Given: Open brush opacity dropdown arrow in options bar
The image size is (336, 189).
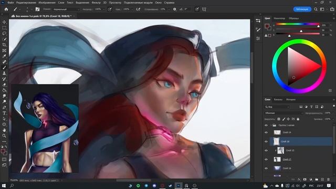Looking at the screenshot, I should (x=104, y=9).
